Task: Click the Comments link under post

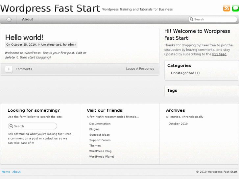Action: (24, 69)
